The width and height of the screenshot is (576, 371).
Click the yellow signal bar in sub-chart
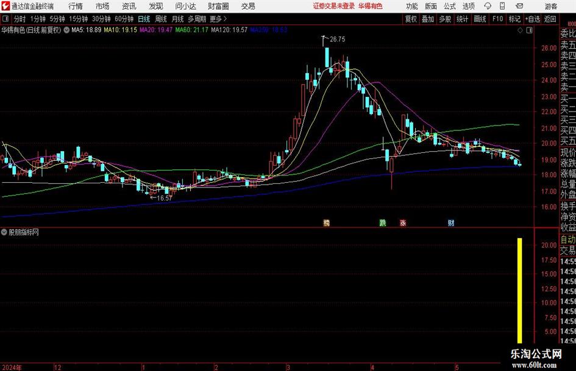(519, 291)
